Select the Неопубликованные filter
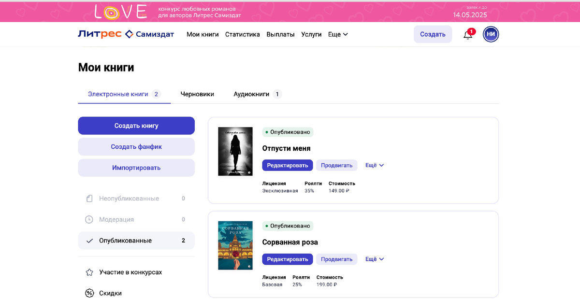580x299 pixels. [136, 199]
